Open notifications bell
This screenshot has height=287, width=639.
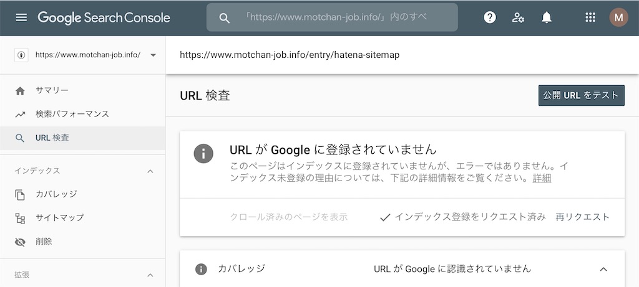(547, 17)
